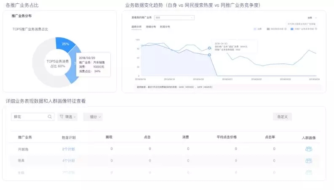334x190 pixels.
Task: Open the 4个计划 link for 隐真
Action: [x=68, y=161]
